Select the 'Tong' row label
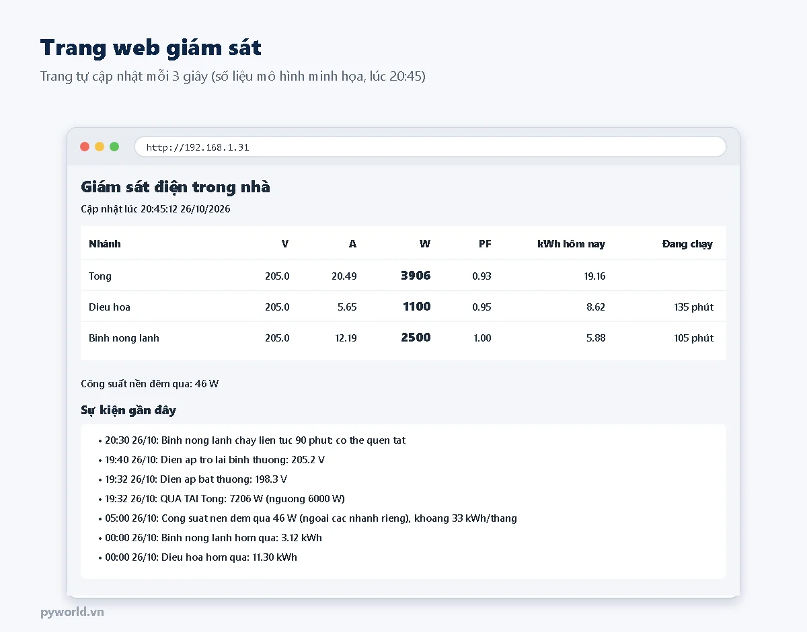This screenshot has width=807, height=632. tap(100, 276)
